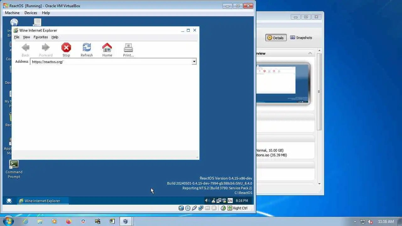Show hidden icons in the Windows system tray
402x226 pixels.
click(x=355, y=222)
